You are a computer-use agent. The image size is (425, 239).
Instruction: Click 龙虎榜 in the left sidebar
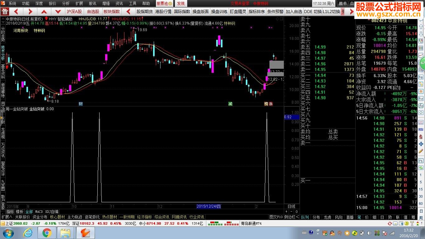tap(3, 133)
